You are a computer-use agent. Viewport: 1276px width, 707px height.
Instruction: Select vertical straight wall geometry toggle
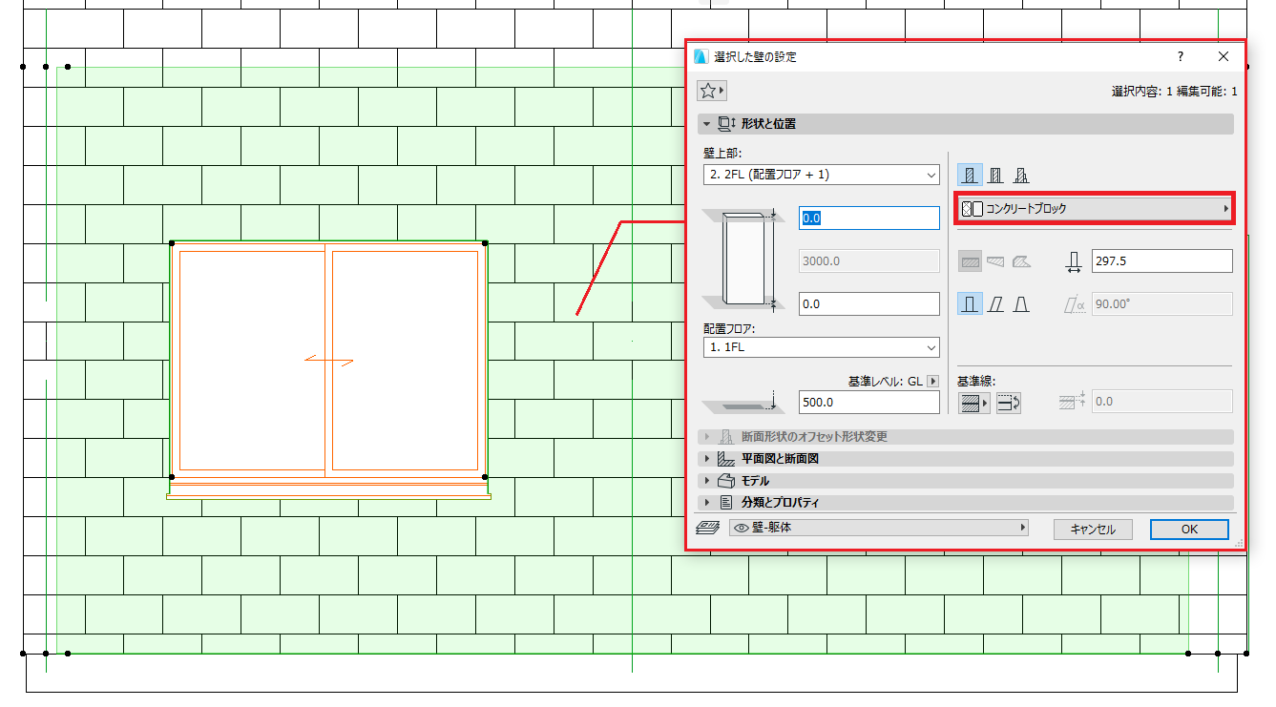[x=970, y=304]
